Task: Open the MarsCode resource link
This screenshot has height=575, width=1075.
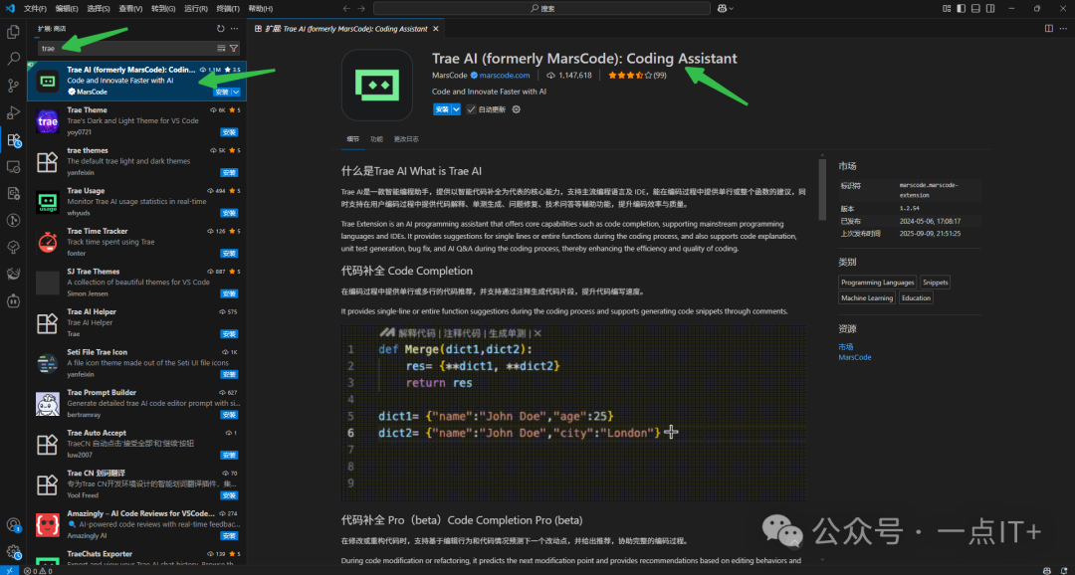Action: click(854, 357)
